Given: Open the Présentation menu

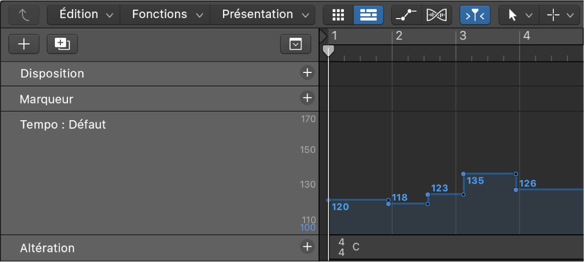Looking at the screenshot, I should pos(262,15).
